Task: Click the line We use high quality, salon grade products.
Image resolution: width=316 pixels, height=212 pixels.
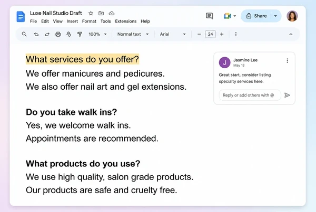Action: pyautogui.click(x=110, y=177)
